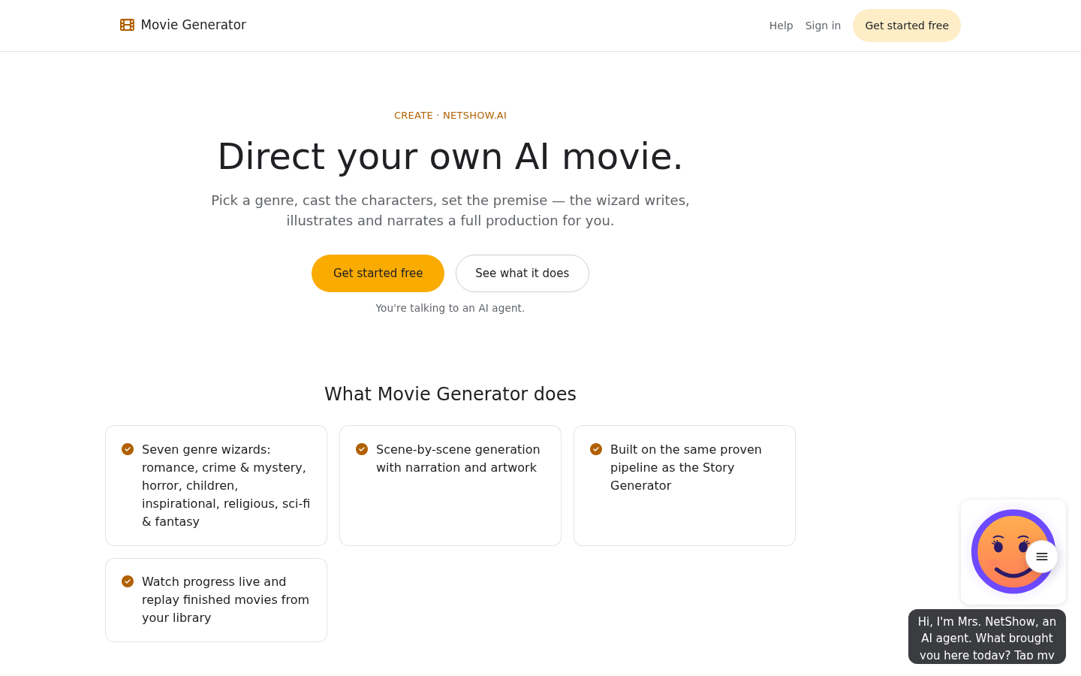Click header Get started free button

[x=907, y=26]
